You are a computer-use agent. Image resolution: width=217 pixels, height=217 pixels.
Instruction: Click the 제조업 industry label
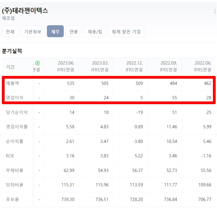(8, 18)
